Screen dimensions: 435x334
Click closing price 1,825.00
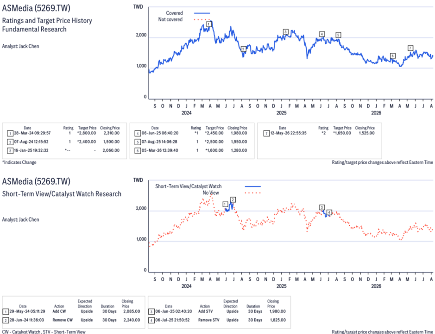point(277,320)
